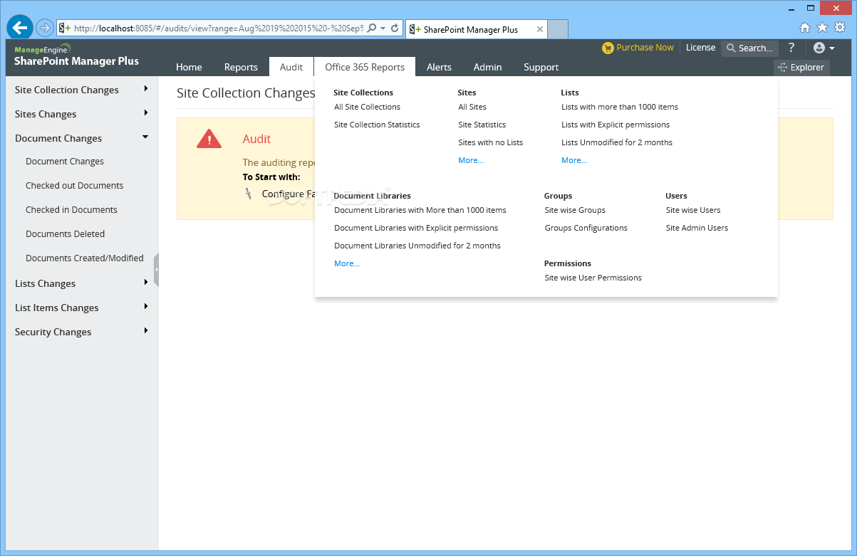Image resolution: width=857 pixels, height=556 pixels.
Task: Close the SharePoint Manager Plus browser tab
Action: (540, 30)
